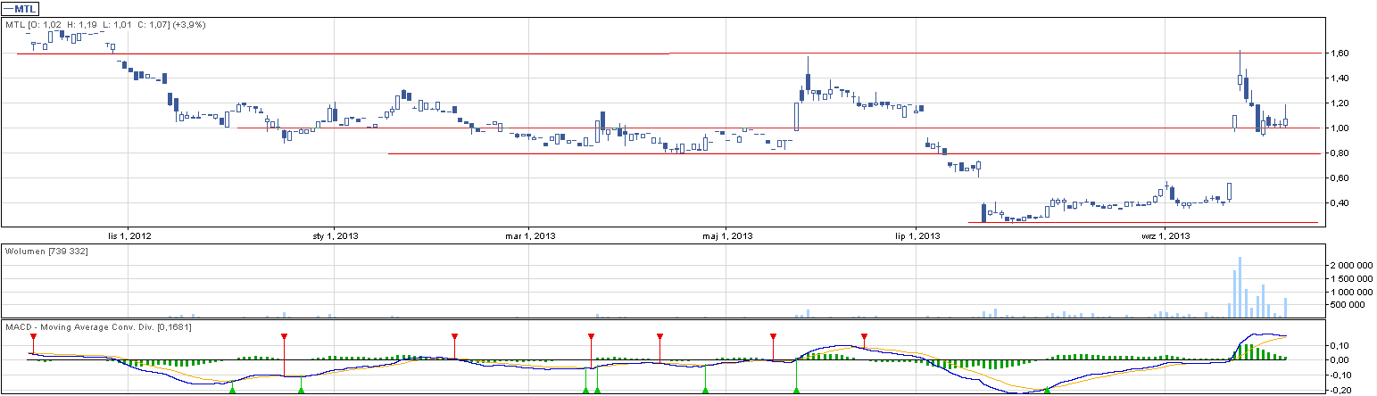
Task: Click the 1,00 price axis label
Action: (x=1340, y=128)
